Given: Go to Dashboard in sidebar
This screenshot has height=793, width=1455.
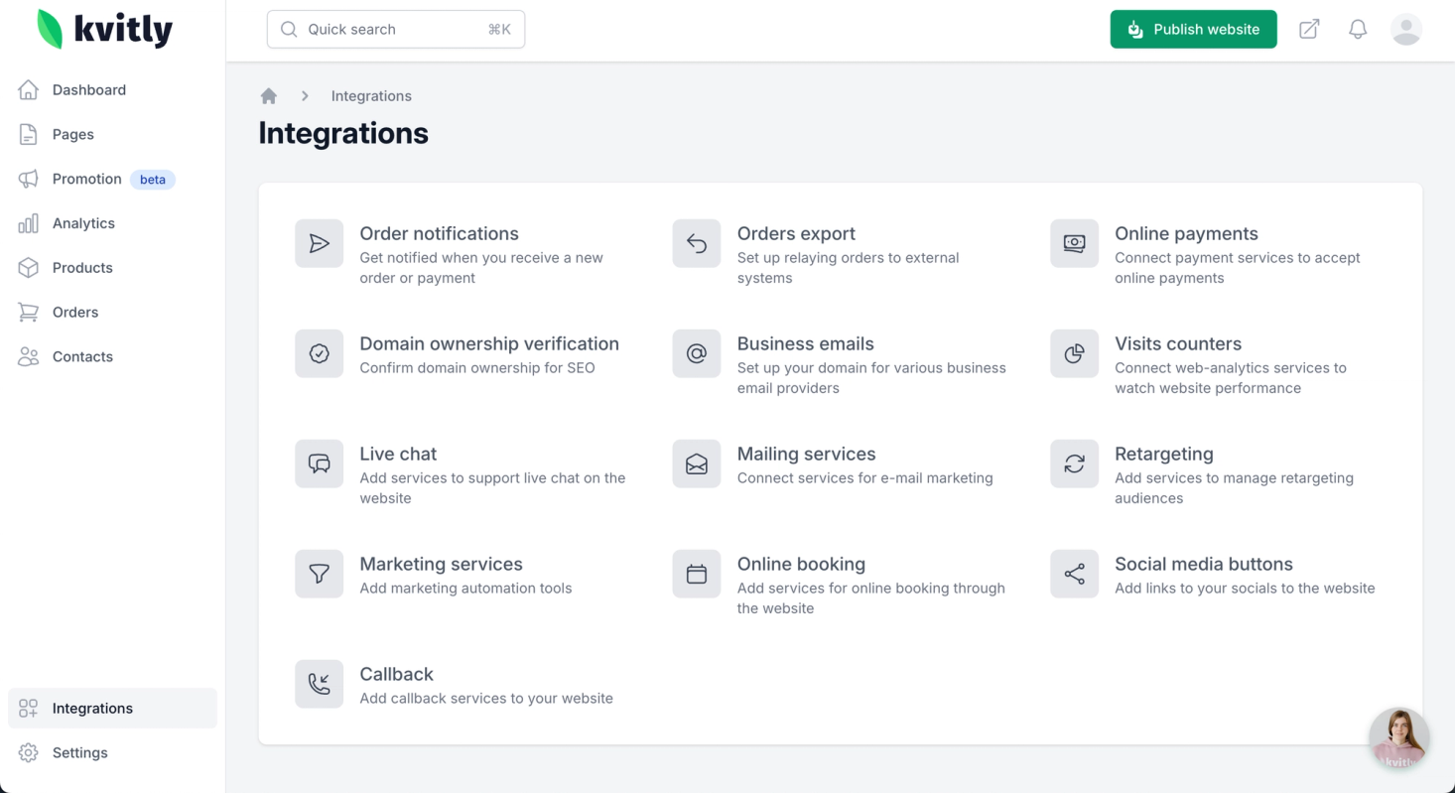Looking at the screenshot, I should pyautogui.click(x=88, y=90).
